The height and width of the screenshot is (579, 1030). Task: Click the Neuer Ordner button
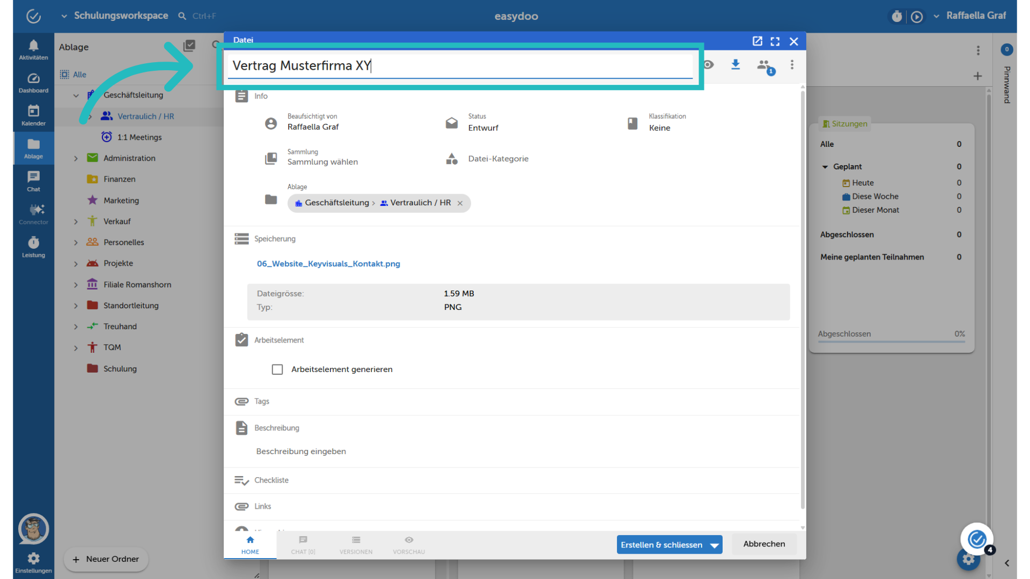pyautogui.click(x=106, y=560)
